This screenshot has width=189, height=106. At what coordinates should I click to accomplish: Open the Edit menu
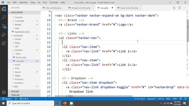pos(14,2)
